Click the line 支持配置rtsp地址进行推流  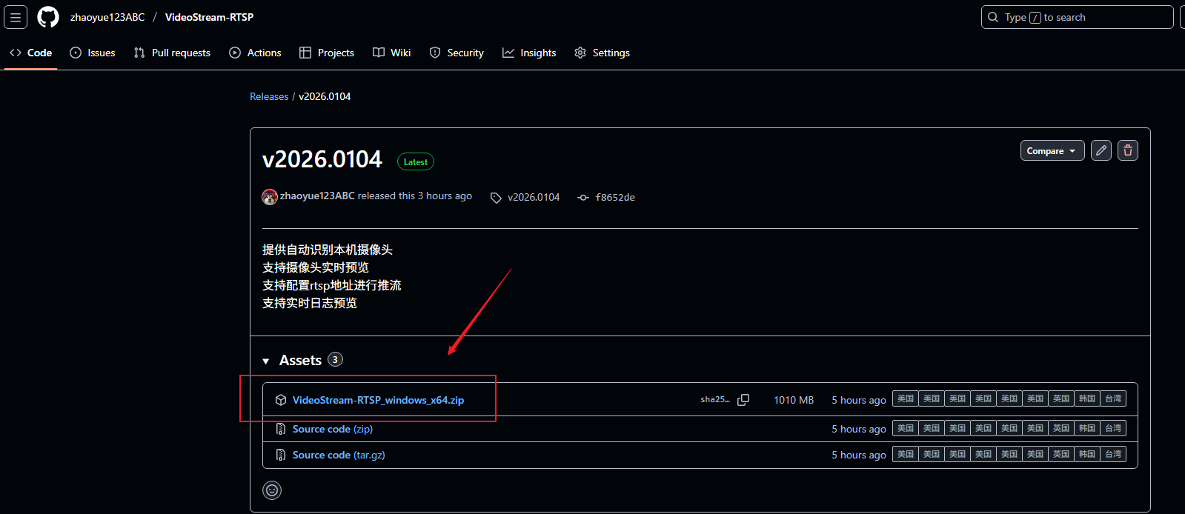[x=332, y=285]
